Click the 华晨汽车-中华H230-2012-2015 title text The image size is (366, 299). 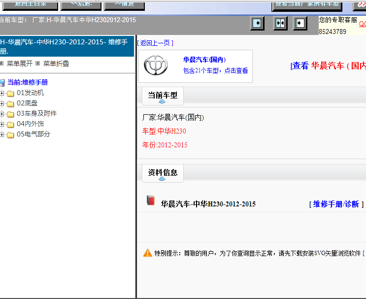click(x=208, y=204)
